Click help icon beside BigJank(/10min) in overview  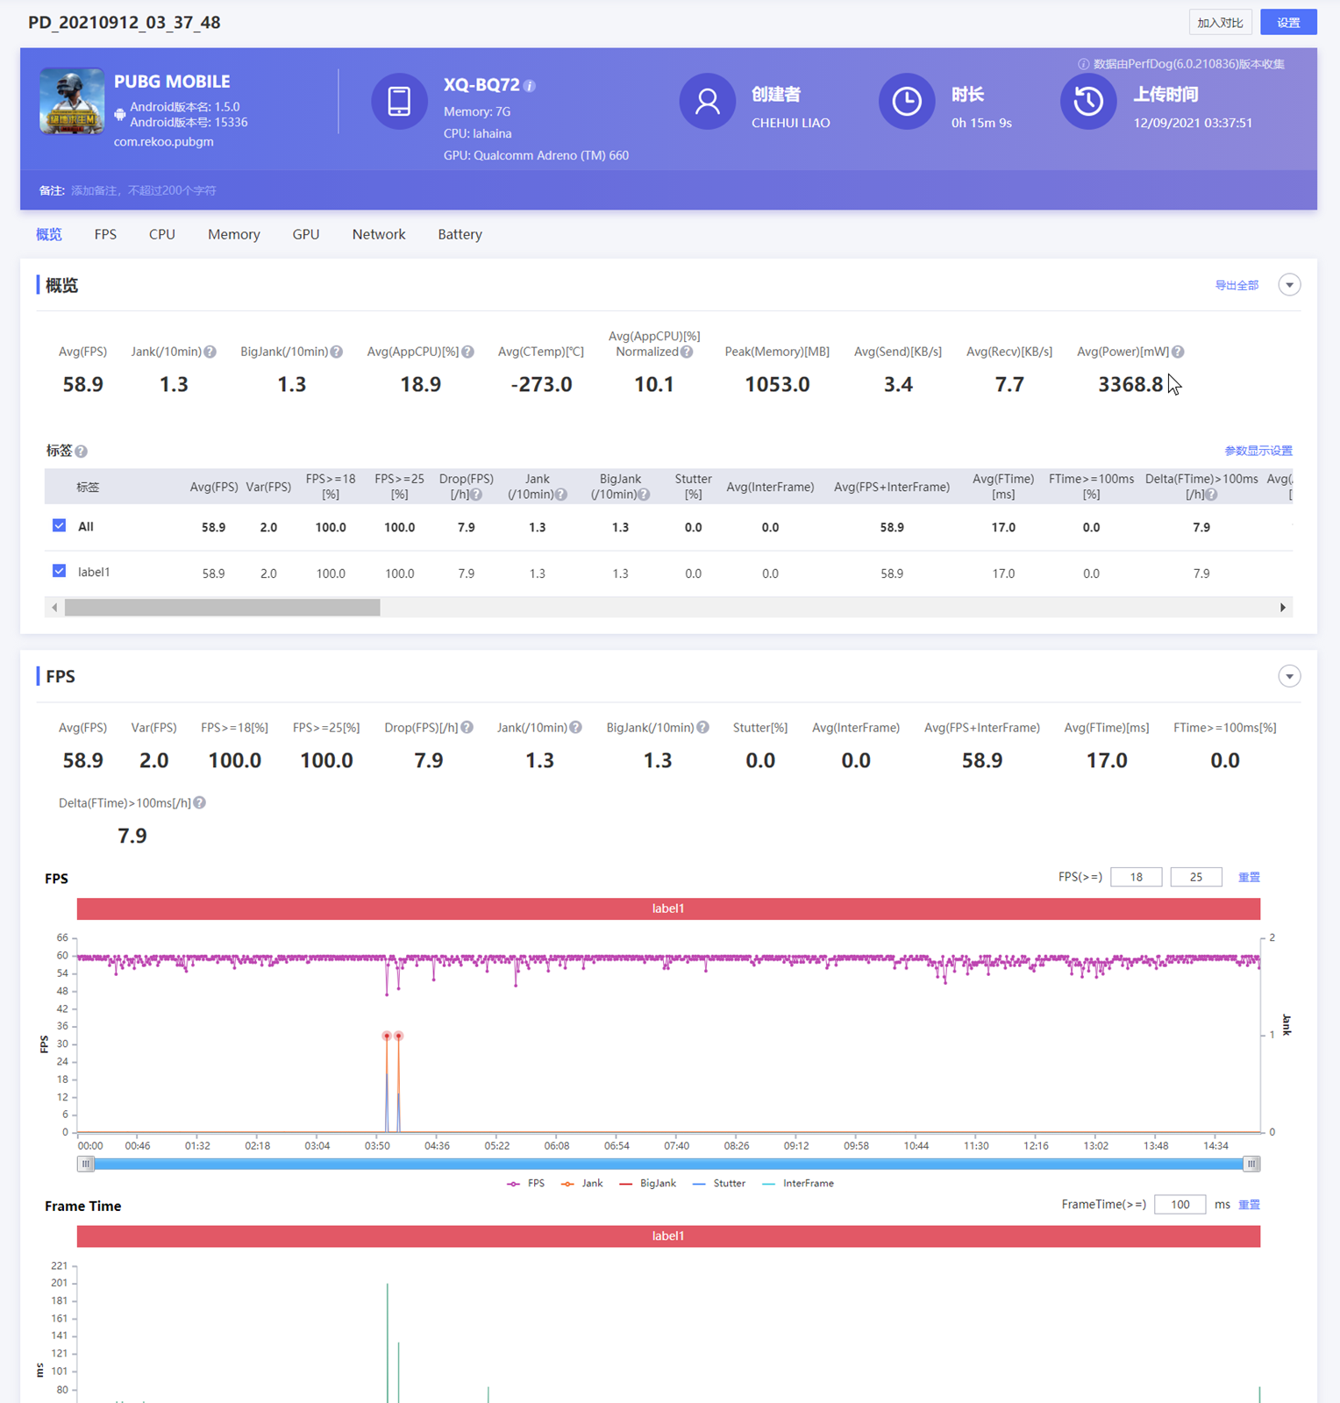tap(337, 352)
